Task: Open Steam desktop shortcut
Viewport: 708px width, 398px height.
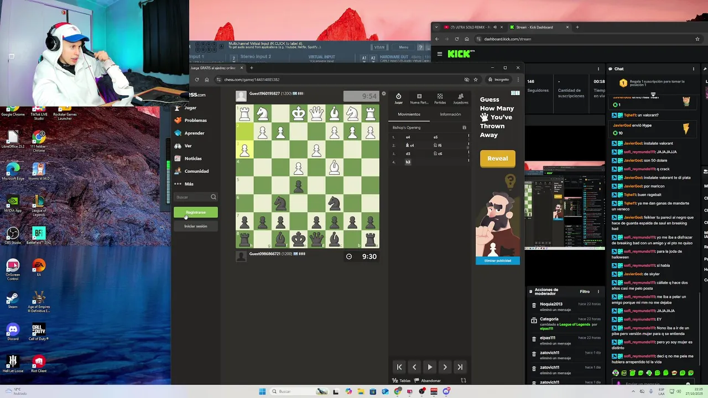Action: click(12, 301)
